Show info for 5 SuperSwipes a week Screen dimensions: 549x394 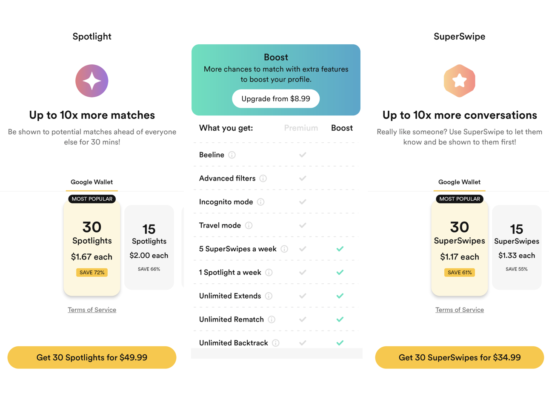(x=284, y=249)
